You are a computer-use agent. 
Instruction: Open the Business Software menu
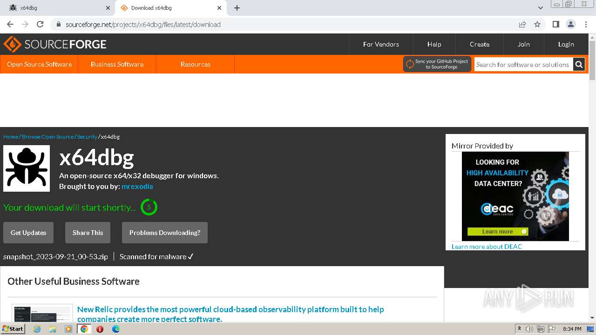(x=117, y=64)
